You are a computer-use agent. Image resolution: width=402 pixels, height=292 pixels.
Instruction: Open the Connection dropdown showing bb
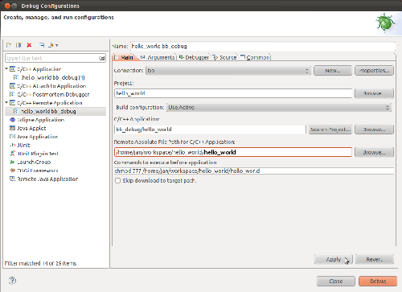228,71
